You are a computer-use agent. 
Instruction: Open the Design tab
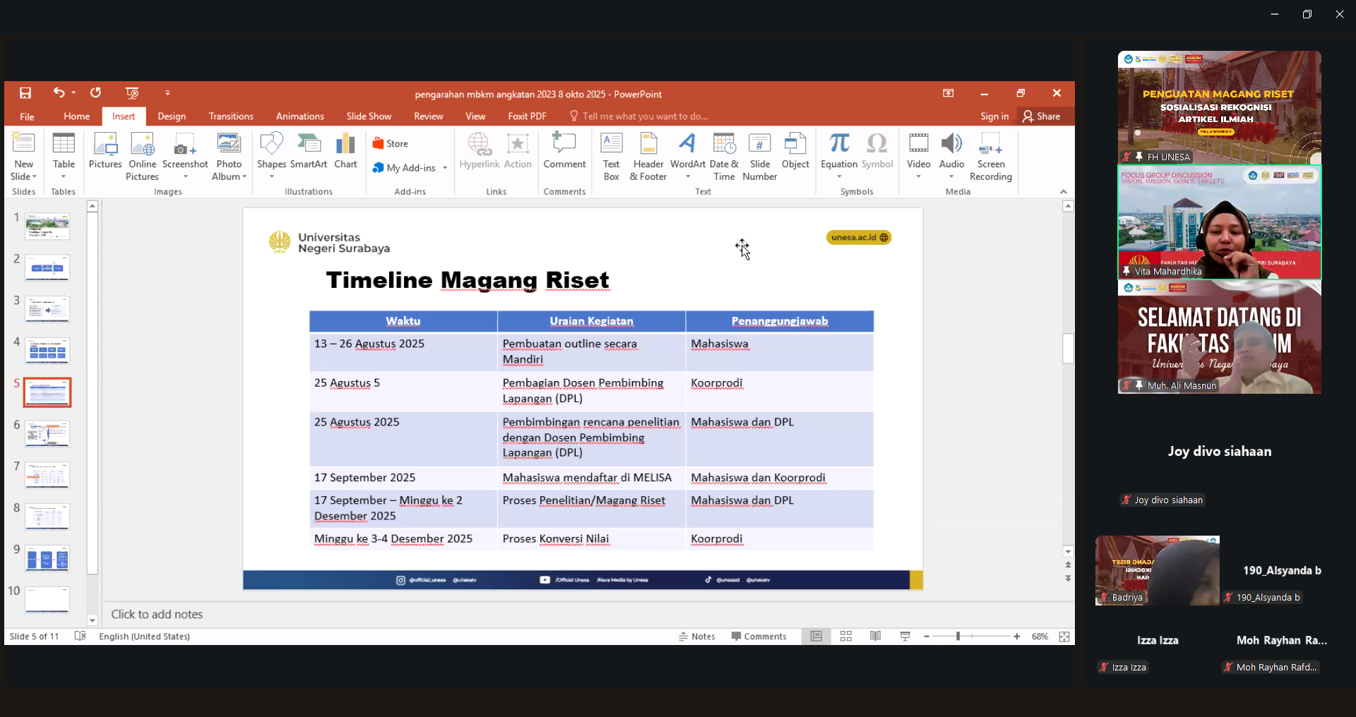(172, 116)
